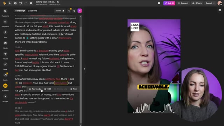The height and width of the screenshot is (126, 224).
Task: Open the app home logo
Action: click(5, 3)
